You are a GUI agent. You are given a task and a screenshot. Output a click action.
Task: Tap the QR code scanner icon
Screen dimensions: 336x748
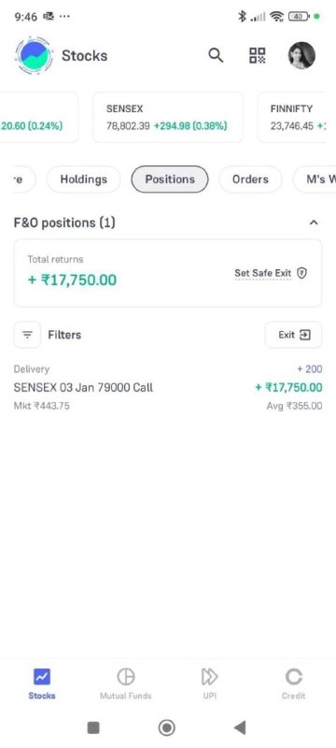pos(258,55)
